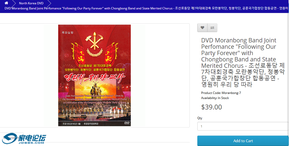Go to the home page icon
Screen dimensions: 289x146
pos(6,3)
